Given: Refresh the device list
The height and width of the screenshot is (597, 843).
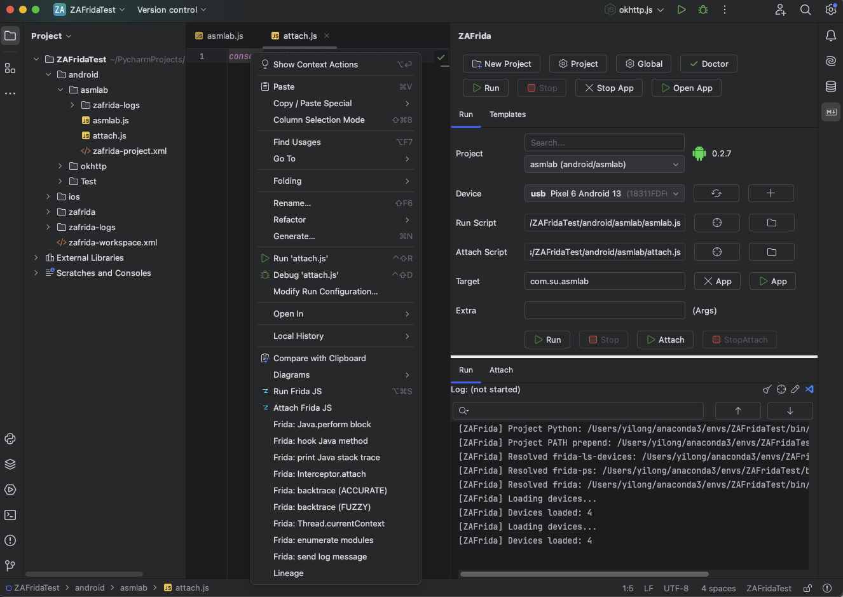Looking at the screenshot, I should pyautogui.click(x=716, y=193).
